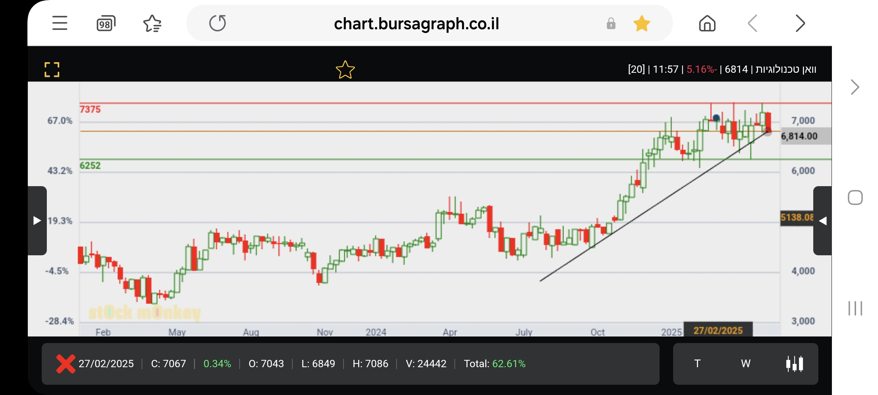Screen dimensions: 878x395
Task: Tap the Android recent apps button
Action: click(x=855, y=308)
